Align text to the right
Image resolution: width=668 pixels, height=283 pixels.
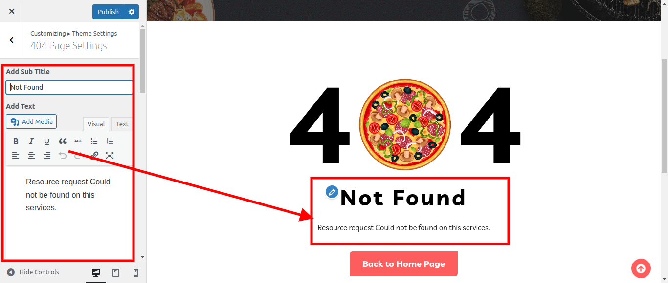(x=47, y=156)
